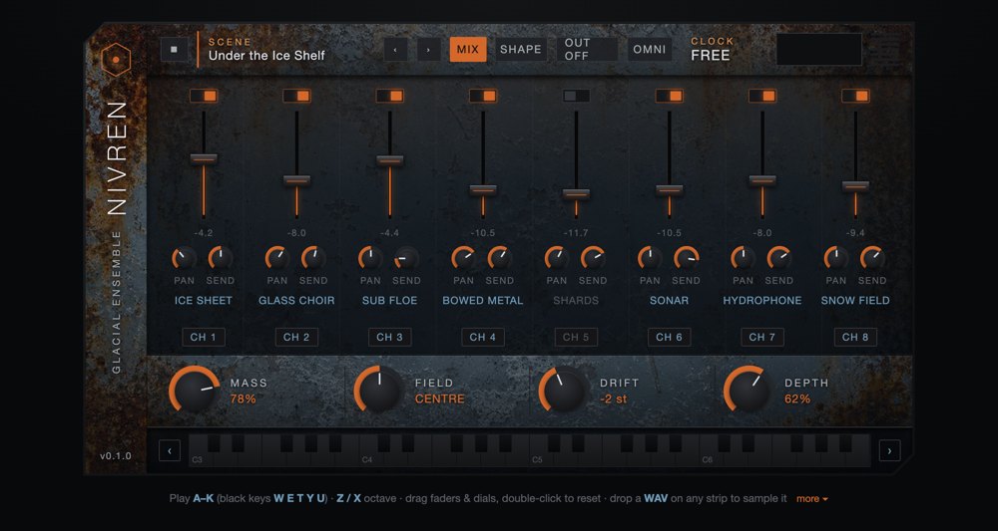Click the stop square button beside Scene
Viewport: 998px width, 531px height.
(x=174, y=50)
